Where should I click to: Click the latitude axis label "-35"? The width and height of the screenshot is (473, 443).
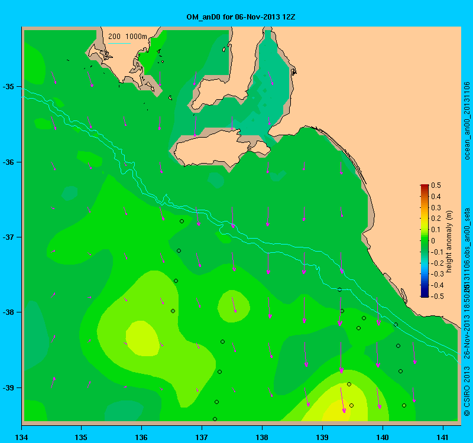point(8,87)
